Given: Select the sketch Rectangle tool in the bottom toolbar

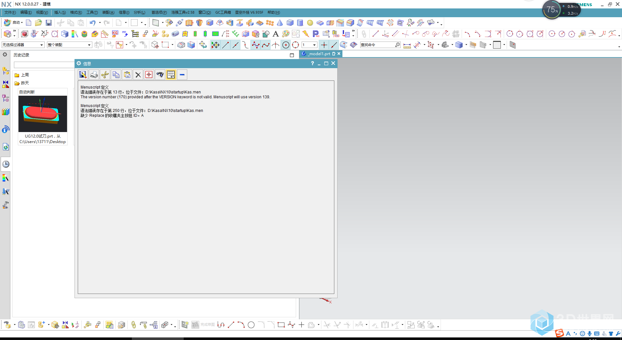Looking at the screenshot, I should [x=281, y=325].
